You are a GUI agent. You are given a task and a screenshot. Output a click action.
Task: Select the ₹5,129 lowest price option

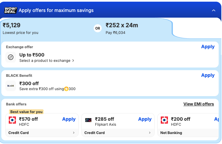click(21, 28)
